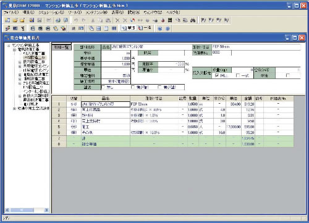Viewport: 309px width, 223px height.
Task: Click the FEP 50mm cell in table row 1
Action: pos(154,104)
